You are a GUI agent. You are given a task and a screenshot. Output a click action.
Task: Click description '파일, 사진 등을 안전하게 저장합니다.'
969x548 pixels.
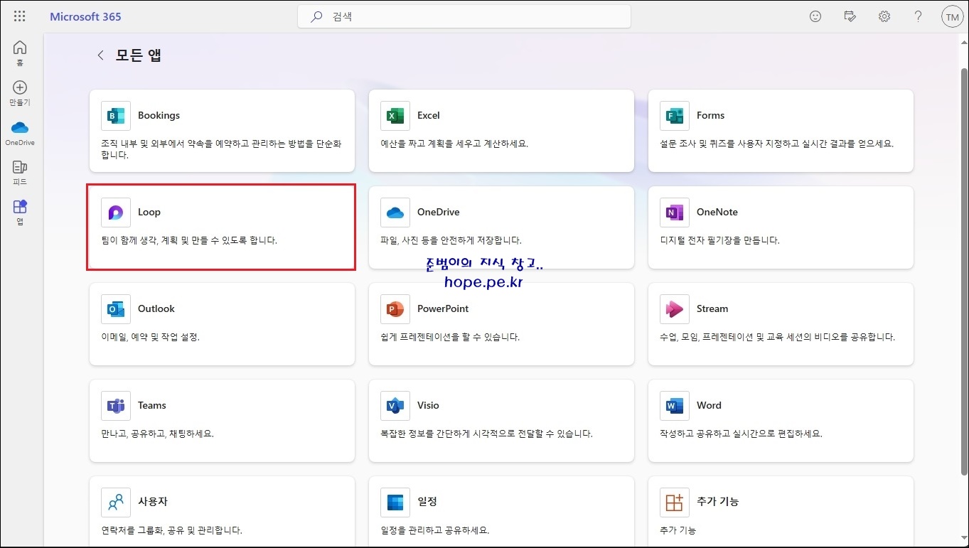point(451,240)
